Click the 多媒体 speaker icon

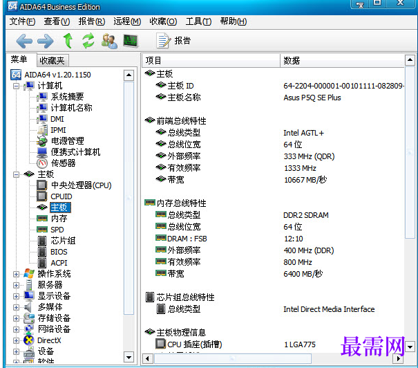(x=28, y=307)
